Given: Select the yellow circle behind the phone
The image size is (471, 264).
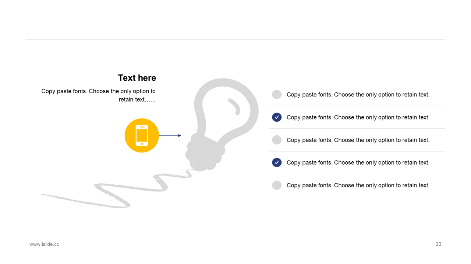Looking at the screenshot, I should point(142,135).
